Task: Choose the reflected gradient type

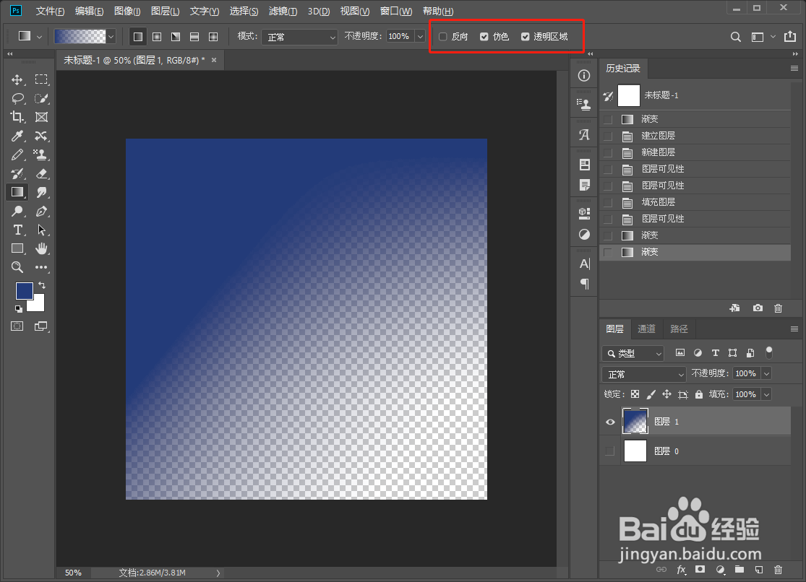Action: [194, 37]
